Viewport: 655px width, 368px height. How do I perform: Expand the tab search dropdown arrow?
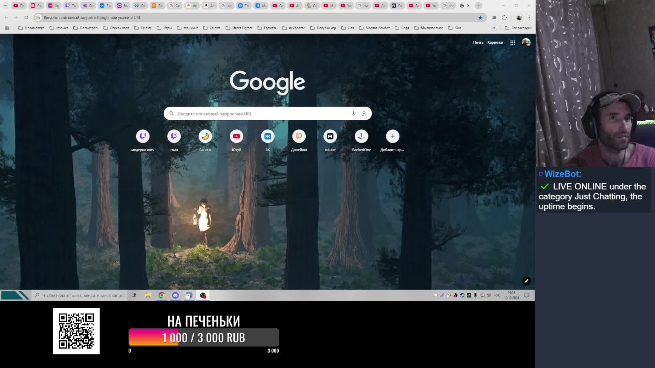tap(5, 5)
